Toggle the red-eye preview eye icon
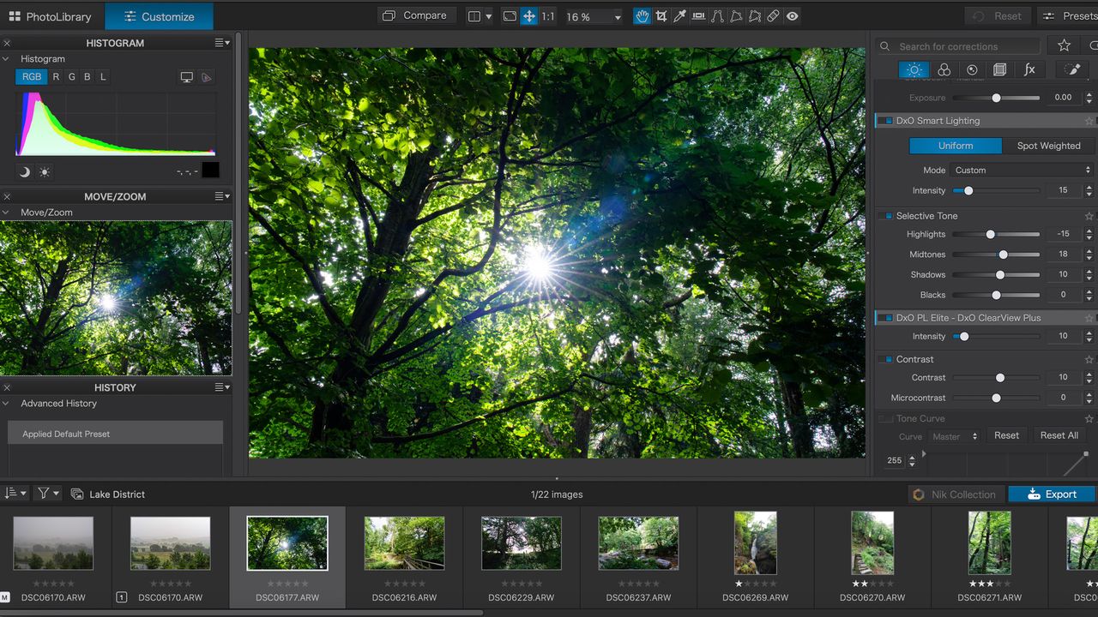 coord(792,16)
